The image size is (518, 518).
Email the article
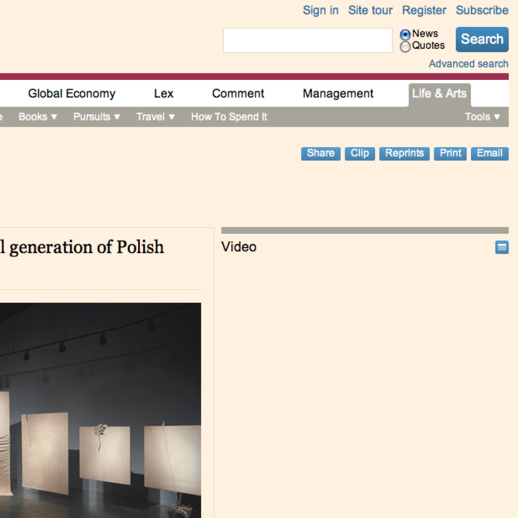coord(490,154)
